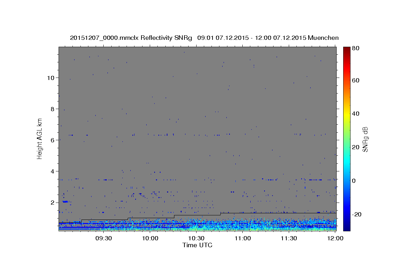Click the 'Muenchen' location label in title
The width and height of the screenshot is (416, 277).
323,38
